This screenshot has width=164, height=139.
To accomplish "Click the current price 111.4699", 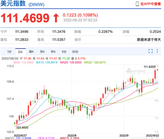I will (25, 18).
